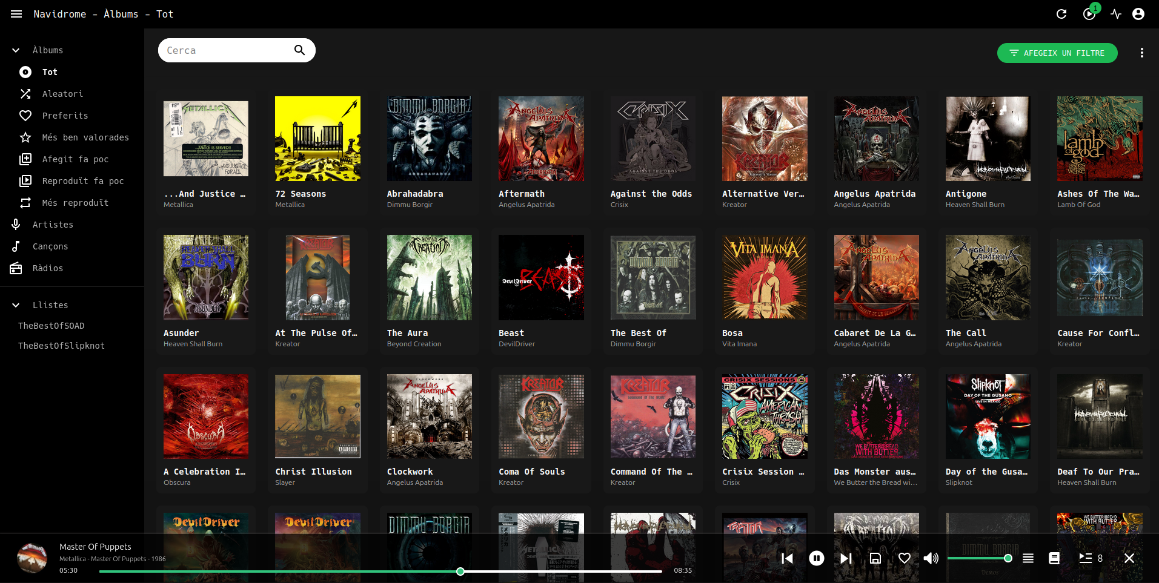Image resolution: width=1159 pixels, height=583 pixels.
Task: Toggle the lyrics icon in player
Action: coord(1054,558)
